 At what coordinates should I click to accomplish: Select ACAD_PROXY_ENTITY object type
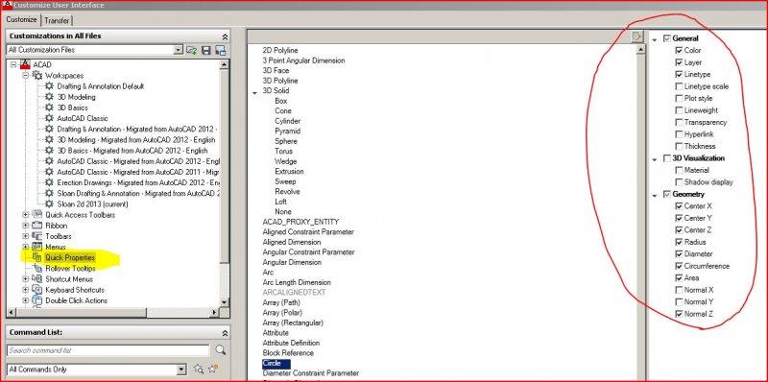pos(300,222)
